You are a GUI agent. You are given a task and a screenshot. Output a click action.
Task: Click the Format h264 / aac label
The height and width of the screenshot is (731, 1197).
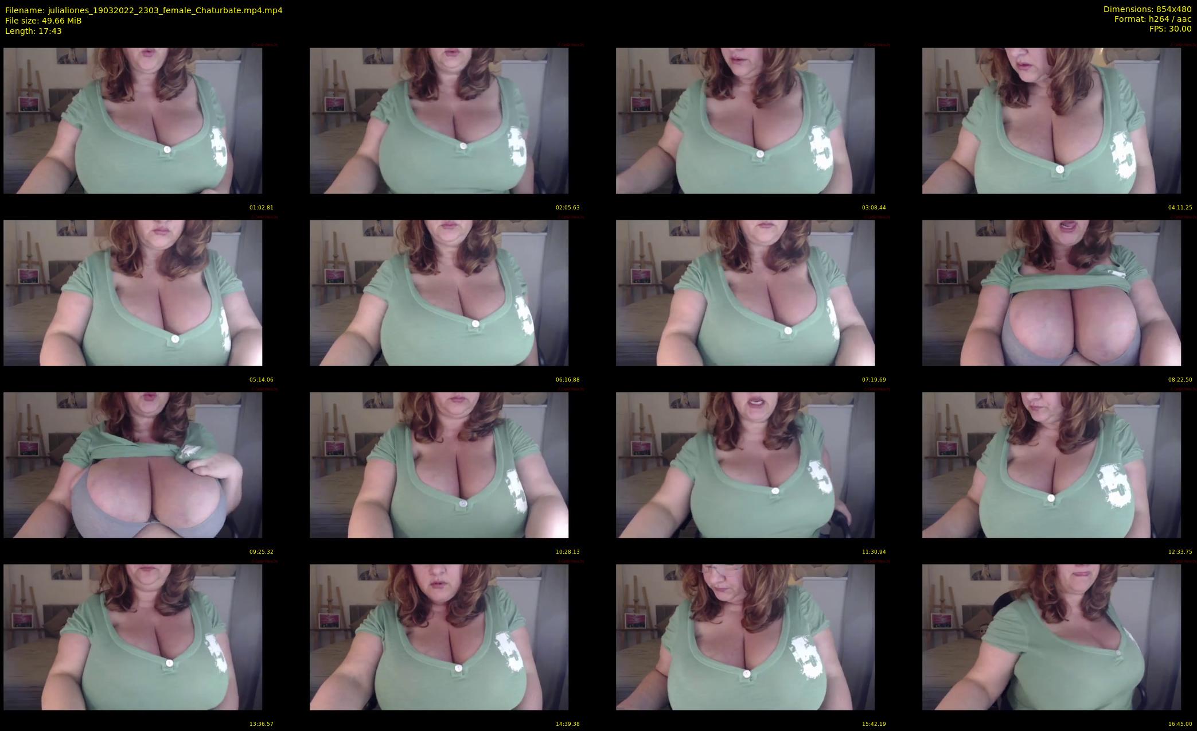pyautogui.click(x=1152, y=19)
